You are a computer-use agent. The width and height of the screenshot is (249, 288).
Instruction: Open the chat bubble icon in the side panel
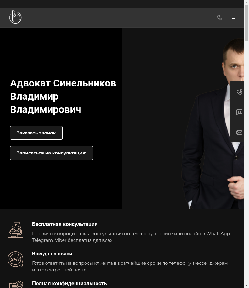coord(239,112)
